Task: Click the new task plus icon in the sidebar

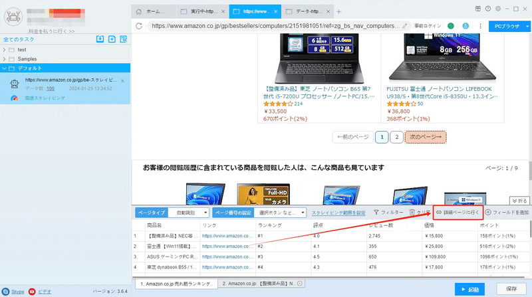Action: pyautogui.click(x=112, y=39)
